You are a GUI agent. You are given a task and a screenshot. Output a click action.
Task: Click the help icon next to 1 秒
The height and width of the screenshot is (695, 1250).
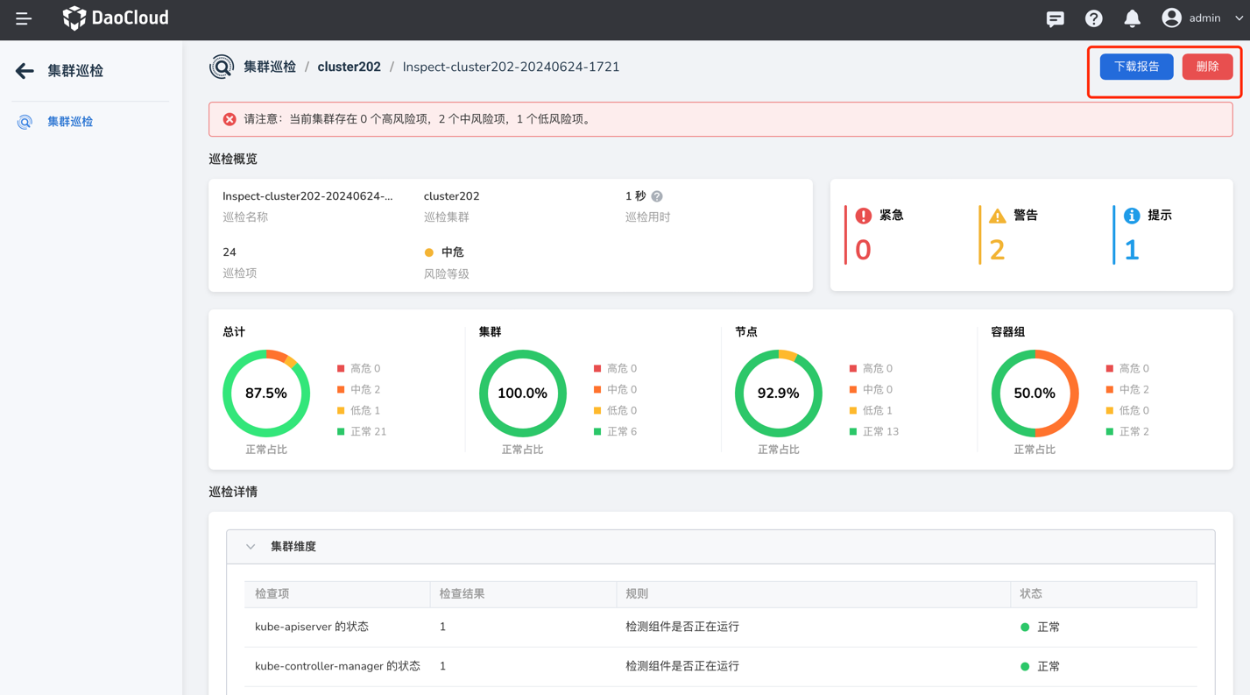[x=657, y=196]
